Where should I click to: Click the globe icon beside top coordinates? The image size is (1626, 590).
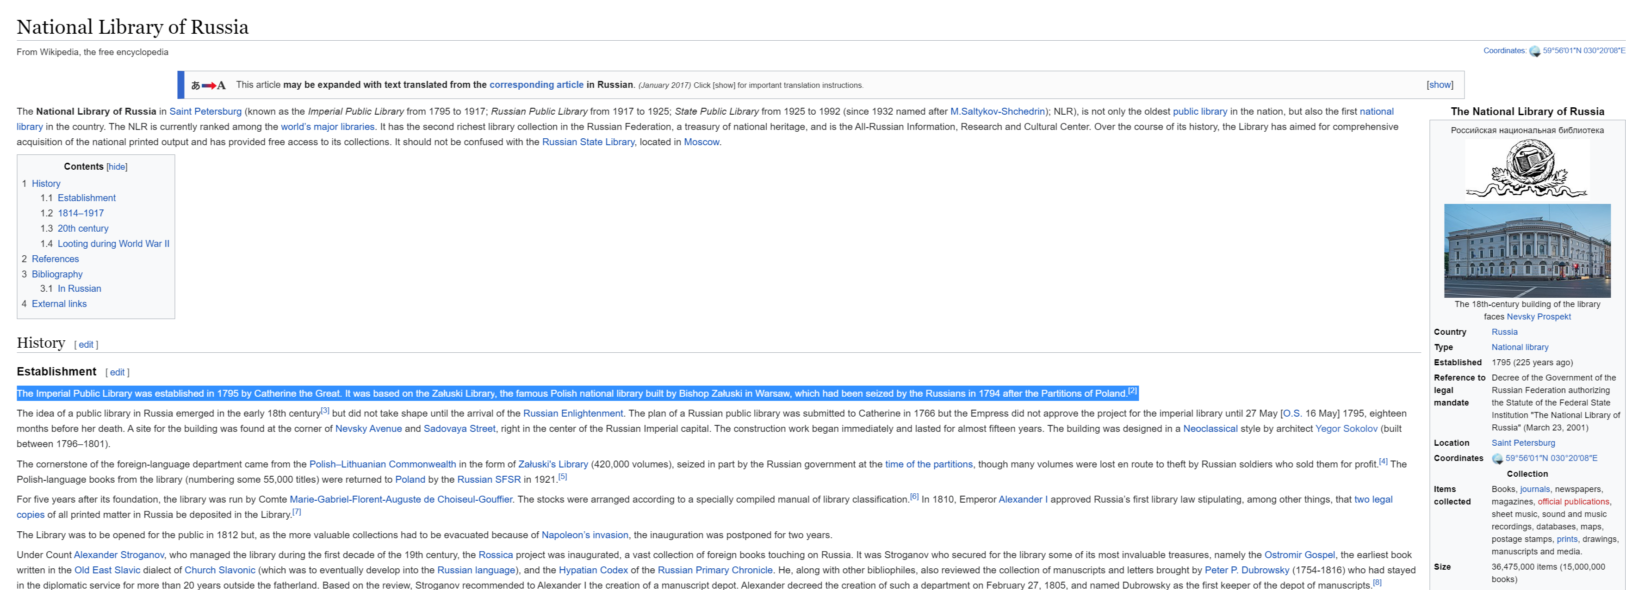pyautogui.click(x=1534, y=51)
